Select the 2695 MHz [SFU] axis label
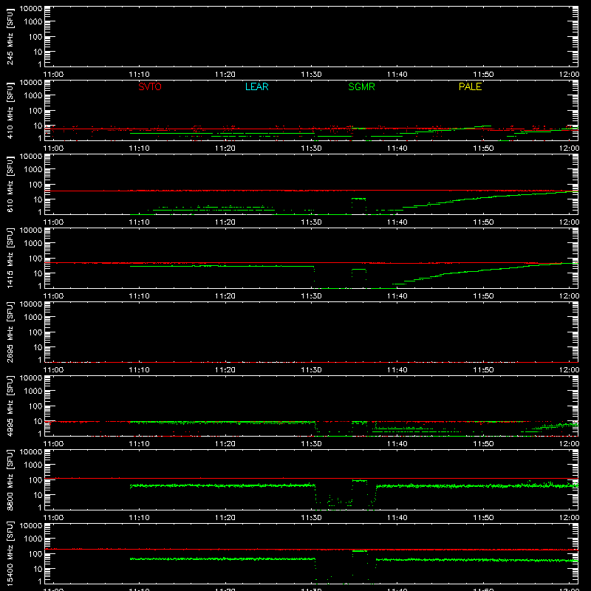 pos(10,332)
